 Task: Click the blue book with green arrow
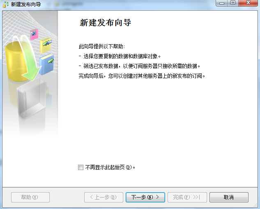[46, 64]
